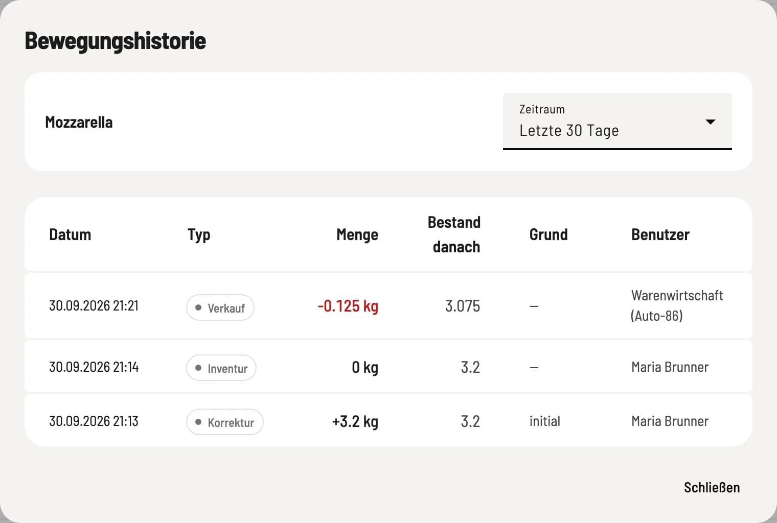This screenshot has height=523, width=777.
Task: Open the Zeitraum dropdown
Action: [617, 122]
